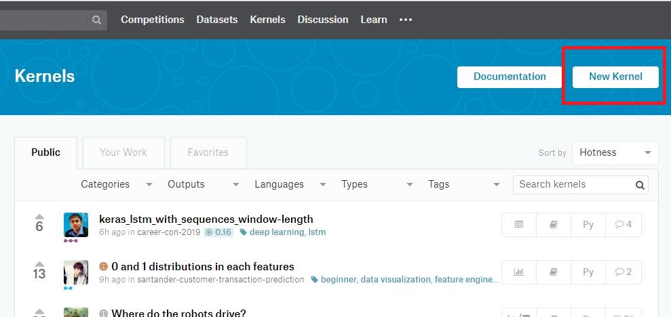Viewport: 671px width, 317px height.
Task: Click the search magnifier icon in top bar
Action: coord(97,20)
